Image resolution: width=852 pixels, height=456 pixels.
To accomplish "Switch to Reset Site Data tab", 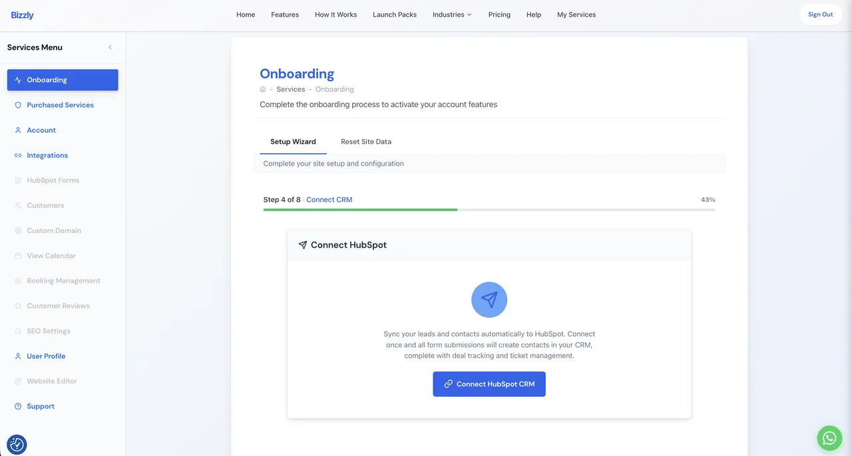I will coord(366,142).
